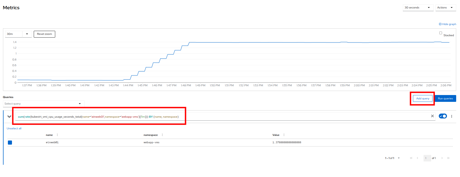Click the page number input field
This screenshot has height=177, width=460.
click(427, 158)
